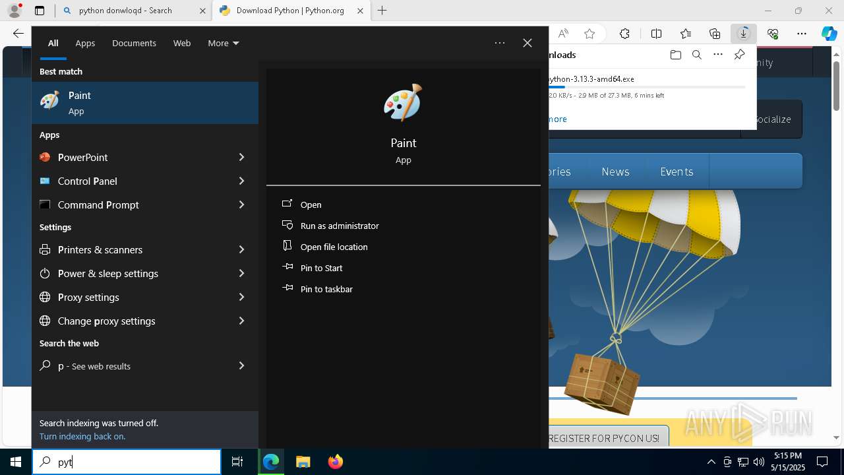Open Edge extensions puzzle icon
The height and width of the screenshot is (475, 844).
click(x=624, y=34)
